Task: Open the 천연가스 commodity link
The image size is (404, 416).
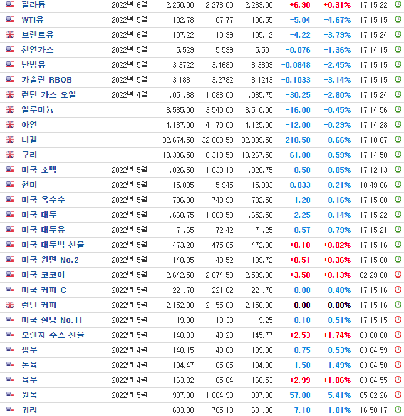Action: tap(37, 49)
